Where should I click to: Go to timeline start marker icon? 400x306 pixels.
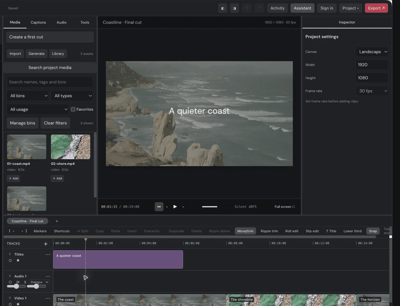[11, 231]
